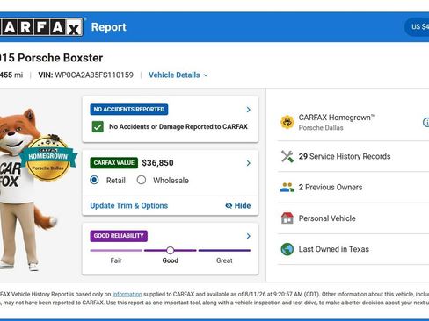Open the Homegrown info circle icon
Image resolution: width=429 pixels, height=321 pixels.
(x=426, y=122)
